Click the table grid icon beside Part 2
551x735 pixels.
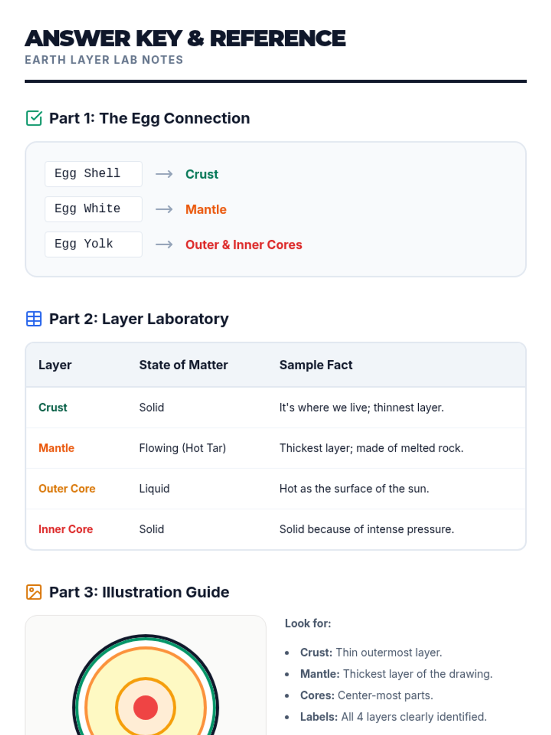point(34,319)
